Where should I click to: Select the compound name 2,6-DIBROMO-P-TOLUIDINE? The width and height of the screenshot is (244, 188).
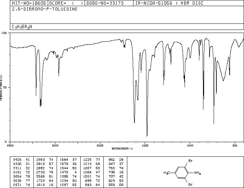pos(45,9)
